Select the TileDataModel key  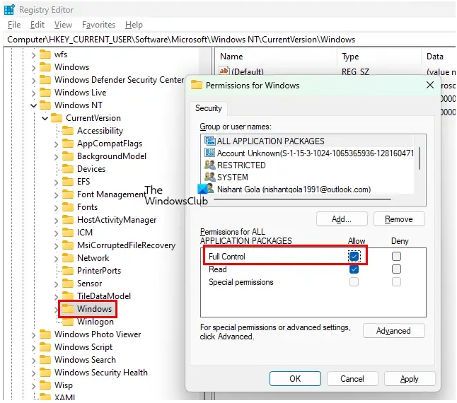(x=104, y=296)
